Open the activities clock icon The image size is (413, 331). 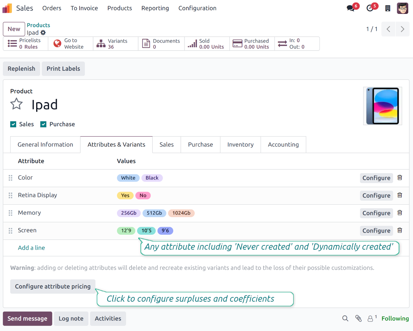[x=370, y=8]
